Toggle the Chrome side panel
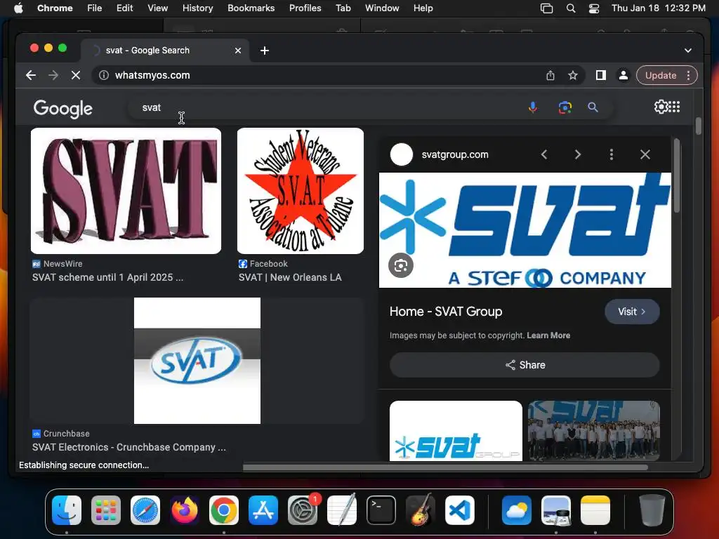Screen dimensions: 719x539 [x=601, y=75]
